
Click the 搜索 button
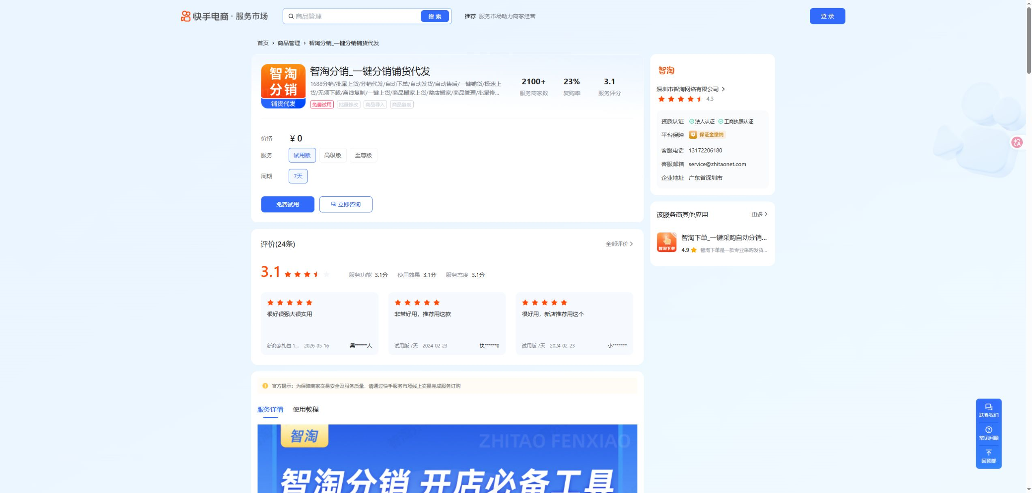pyautogui.click(x=434, y=16)
